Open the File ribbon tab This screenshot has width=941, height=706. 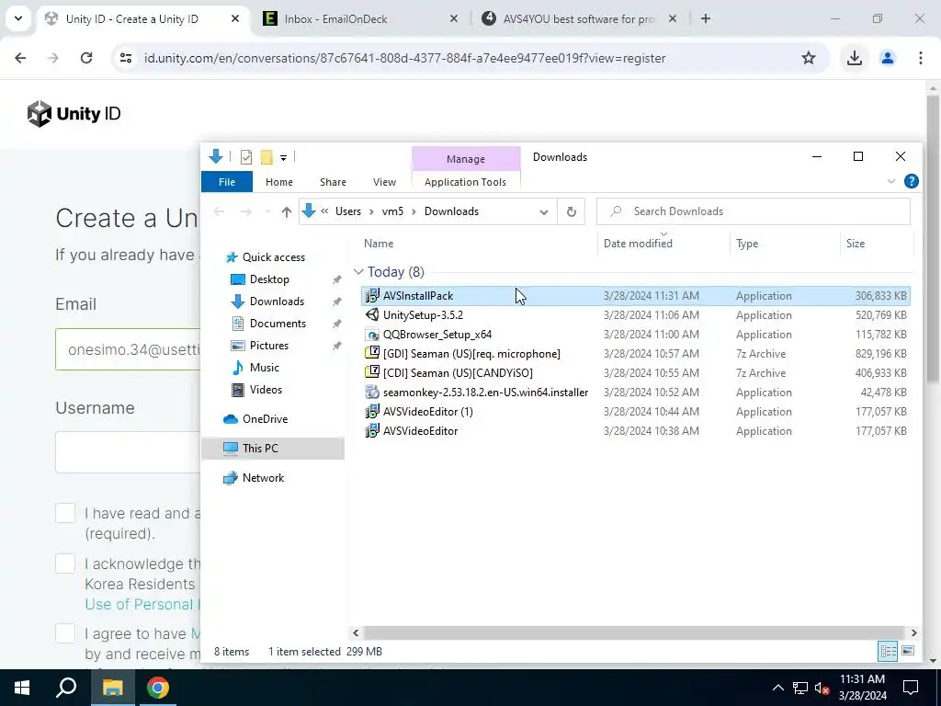tap(227, 182)
